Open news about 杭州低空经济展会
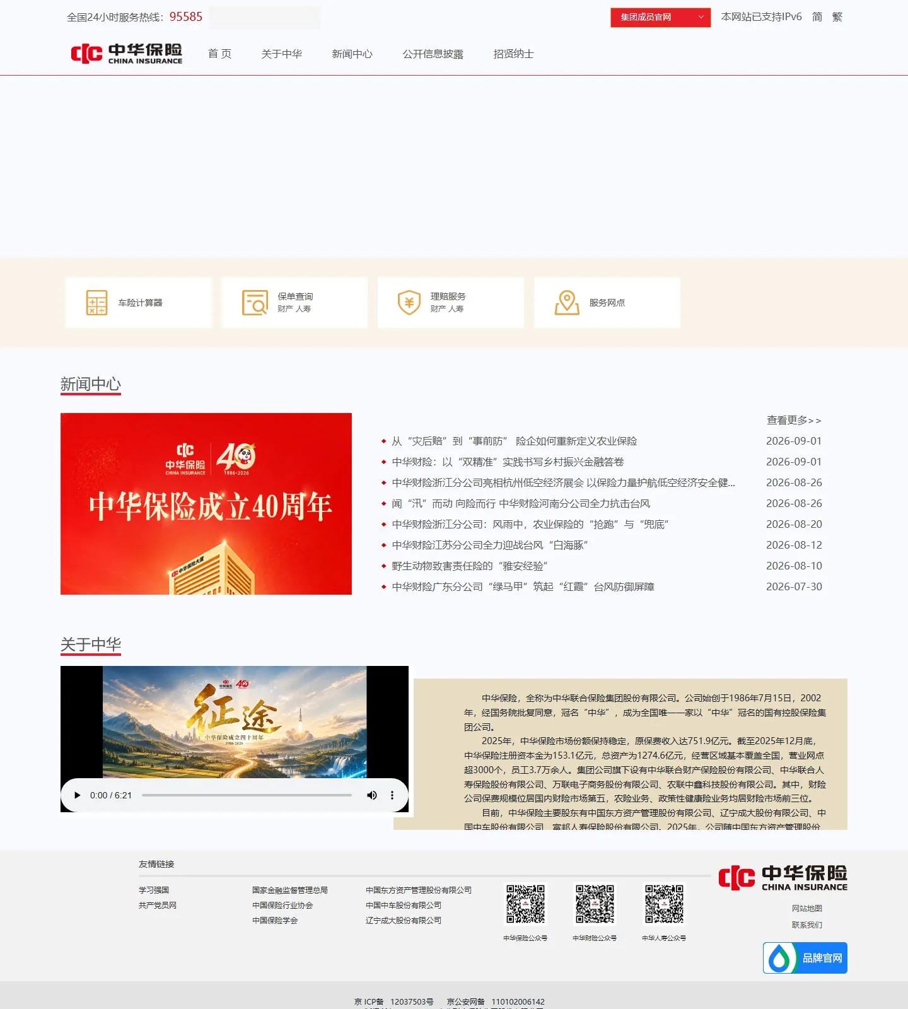The height and width of the screenshot is (1009, 908). click(563, 482)
